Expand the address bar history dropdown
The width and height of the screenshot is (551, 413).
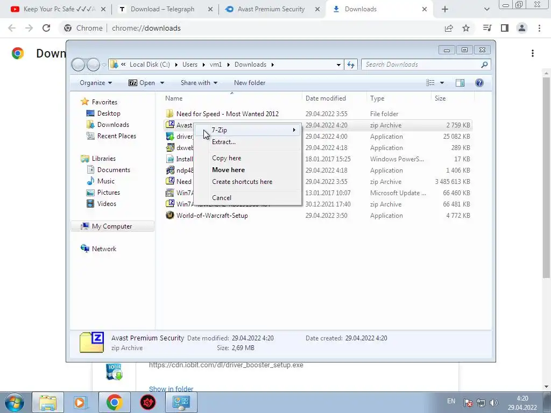pyautogui.click(x=338, y=65)
